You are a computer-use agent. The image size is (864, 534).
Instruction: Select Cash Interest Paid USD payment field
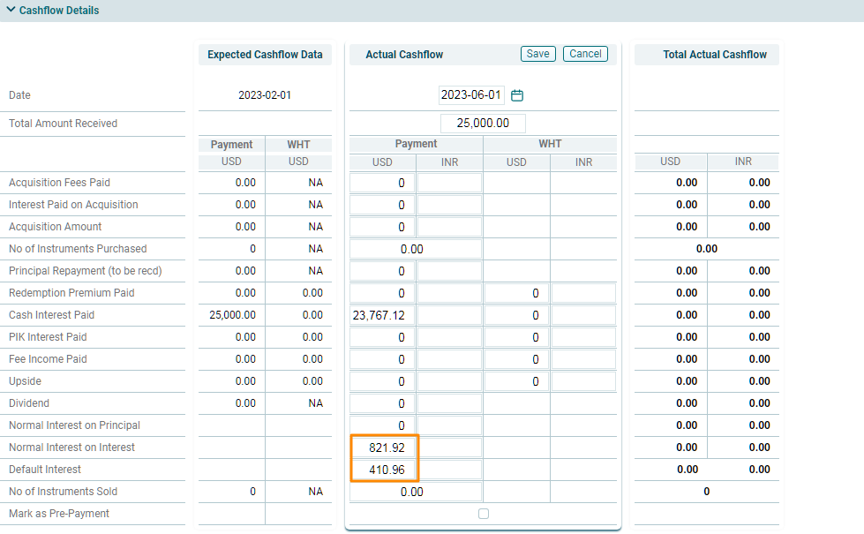tap(383, 315)
